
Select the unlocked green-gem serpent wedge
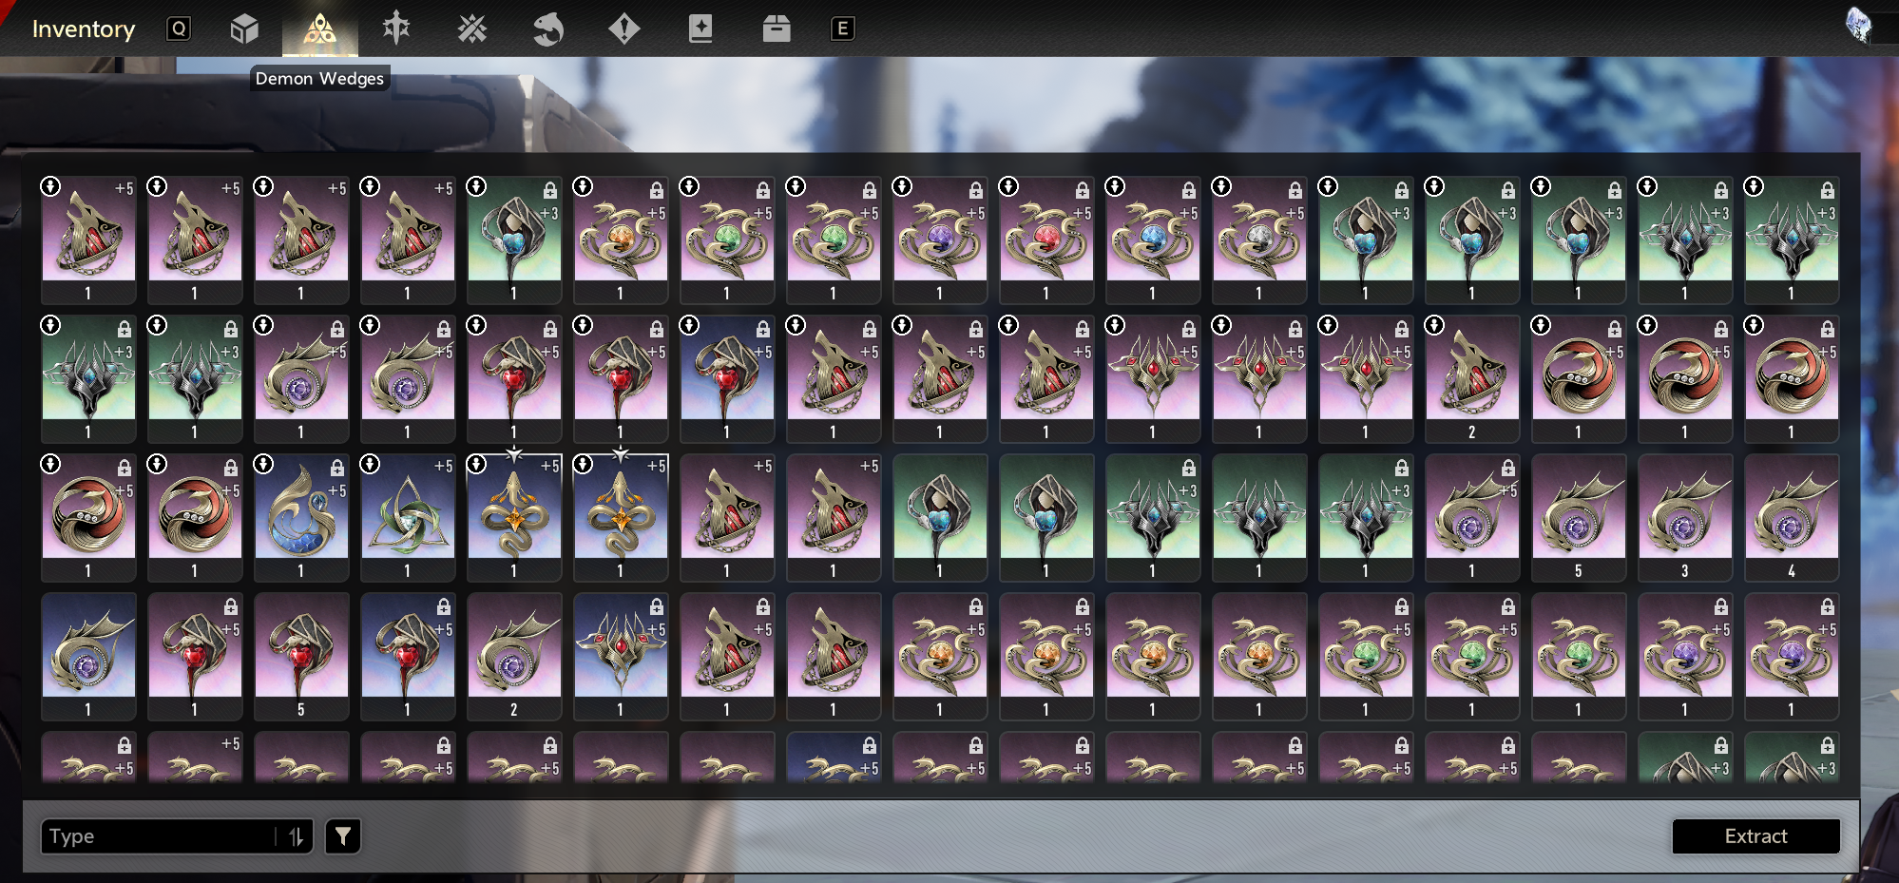tap(1578, 656)
